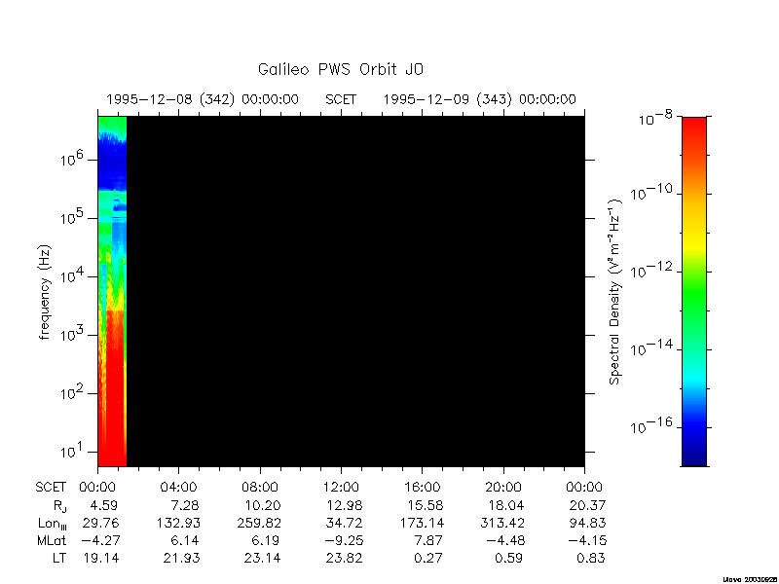
Task: Click the 'RJ' row label
Action: (x=60, y=506)
